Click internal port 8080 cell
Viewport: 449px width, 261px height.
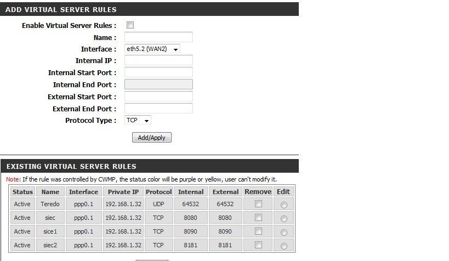click(x=191, y=218)
